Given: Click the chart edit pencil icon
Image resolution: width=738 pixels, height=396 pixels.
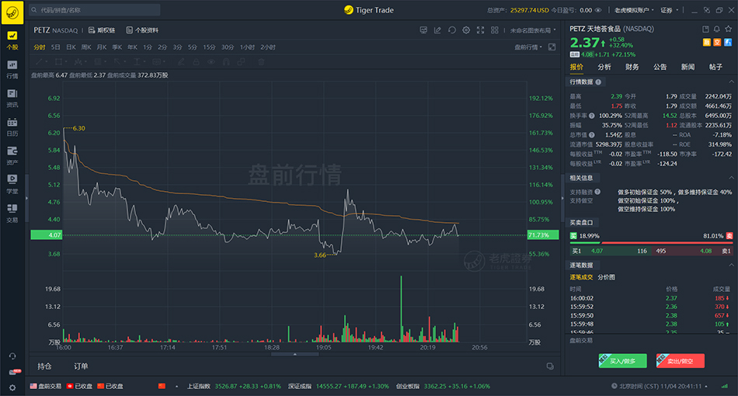Looking at the screenshot, I should point(437,30).
